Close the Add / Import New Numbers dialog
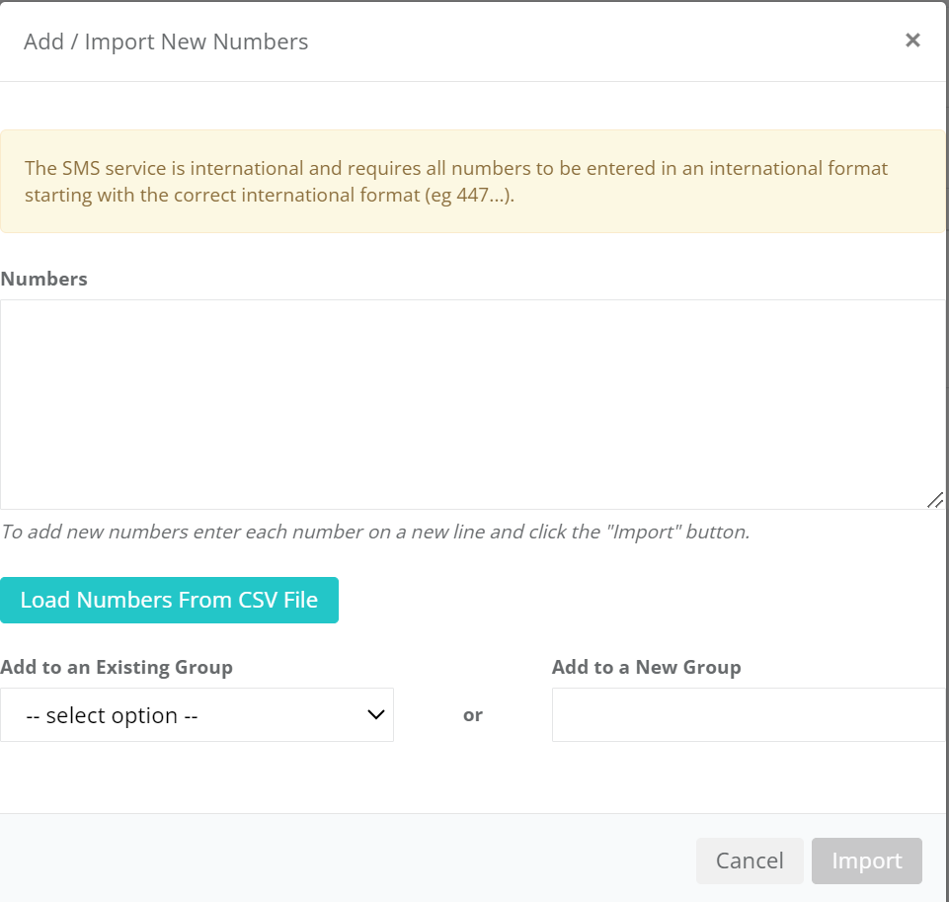 pyautogui.click(x=912, y=41)
